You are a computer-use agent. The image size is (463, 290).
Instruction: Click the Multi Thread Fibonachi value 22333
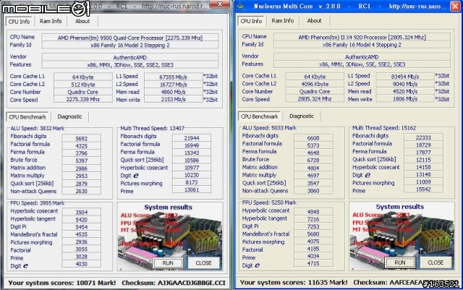(x=423, y=137)
